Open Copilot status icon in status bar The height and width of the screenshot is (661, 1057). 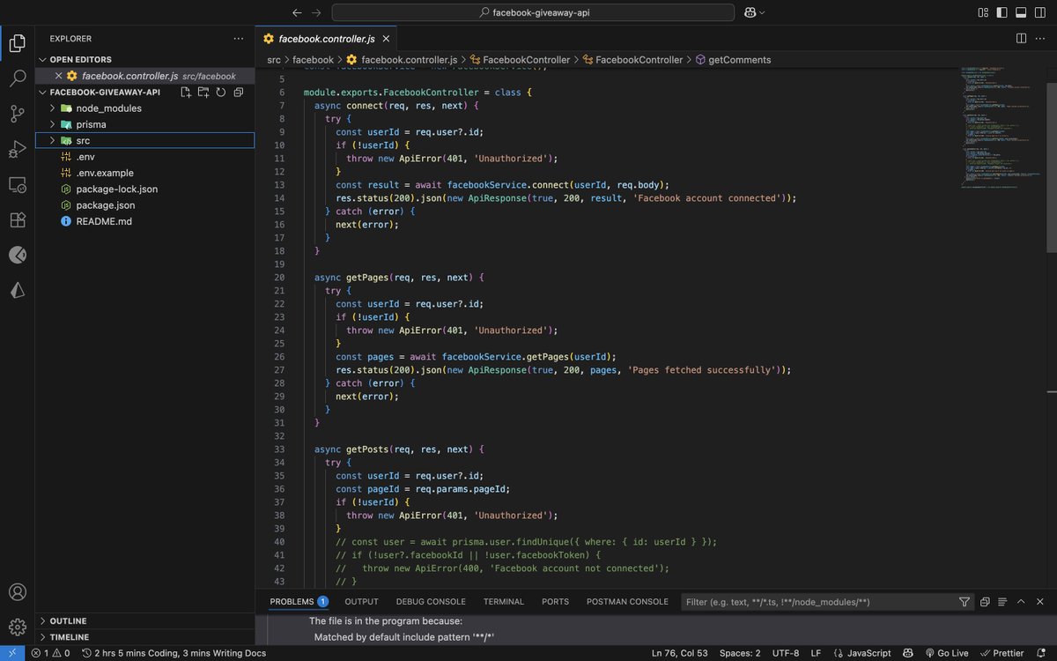point(908,653)
